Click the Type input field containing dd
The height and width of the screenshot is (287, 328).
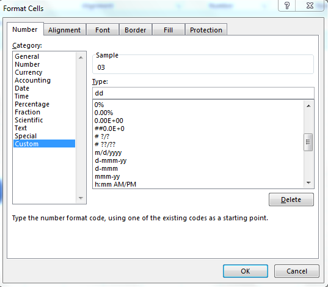(x=203, y=93)
